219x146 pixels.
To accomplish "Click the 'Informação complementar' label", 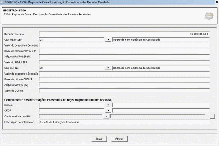I will pyautogui.click(x=19, y=122).
